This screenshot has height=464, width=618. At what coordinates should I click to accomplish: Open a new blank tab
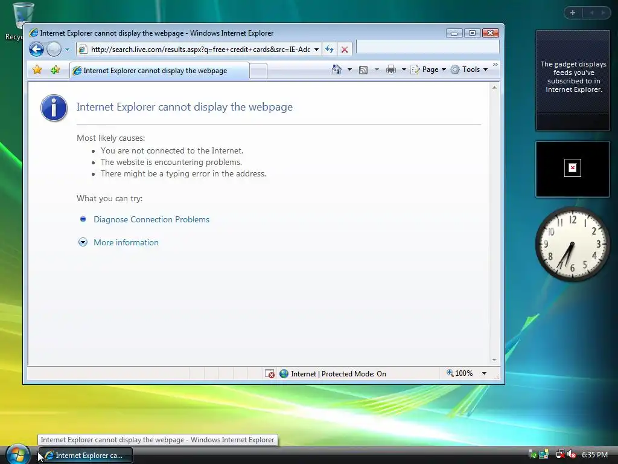pyautogui.click(x=258, y=71)
